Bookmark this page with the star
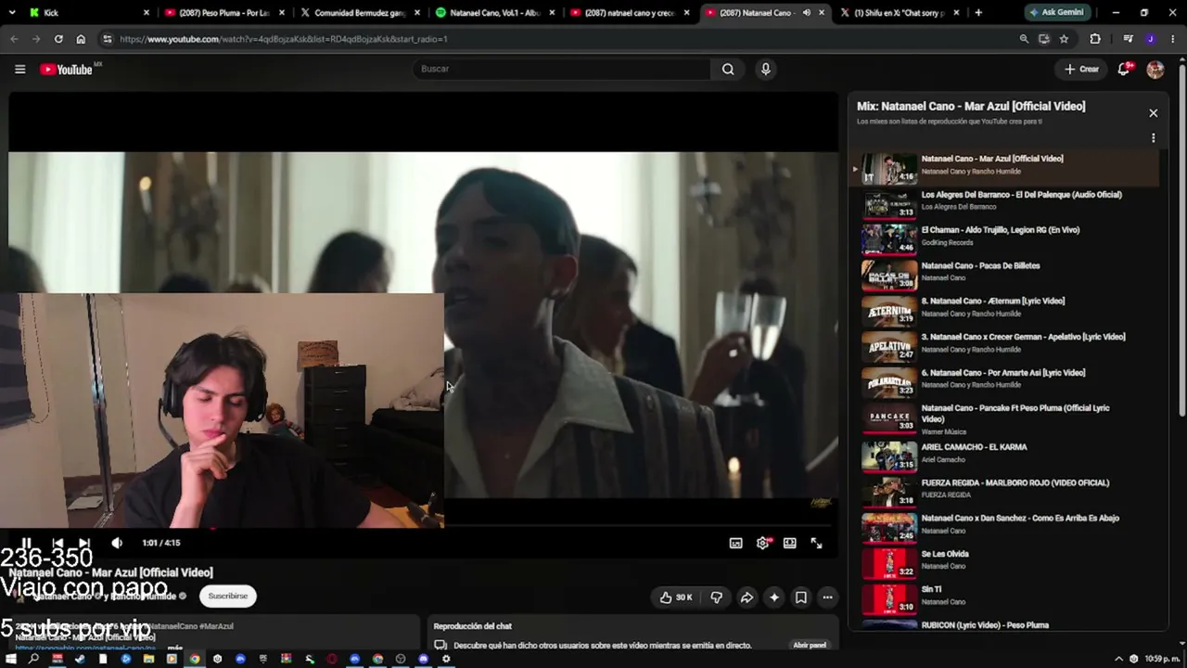1187x668 pixels. (1064, 39)
